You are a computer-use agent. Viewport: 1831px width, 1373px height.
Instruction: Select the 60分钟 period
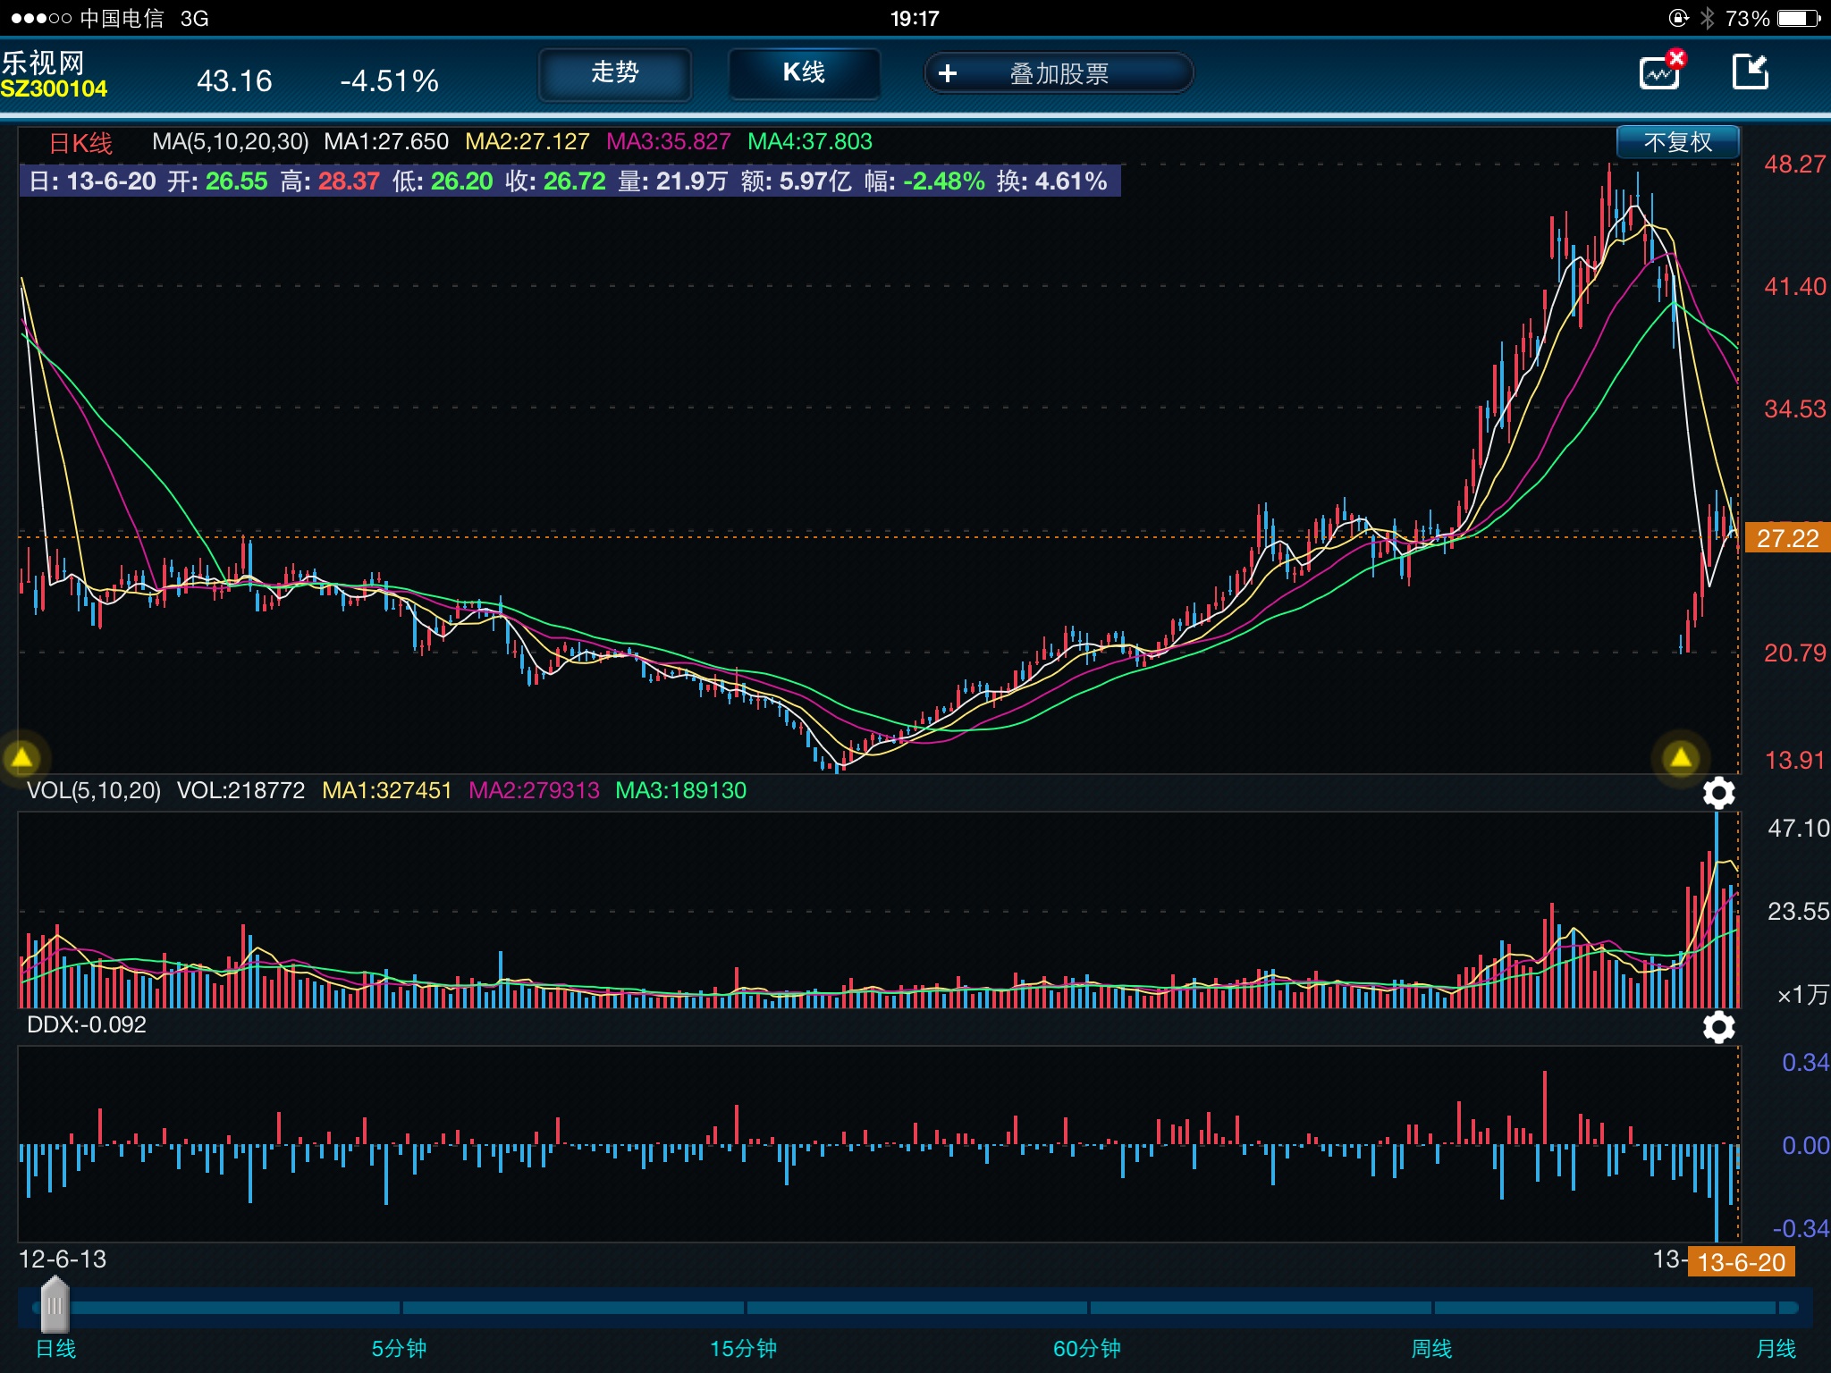coord(1086,1348)
